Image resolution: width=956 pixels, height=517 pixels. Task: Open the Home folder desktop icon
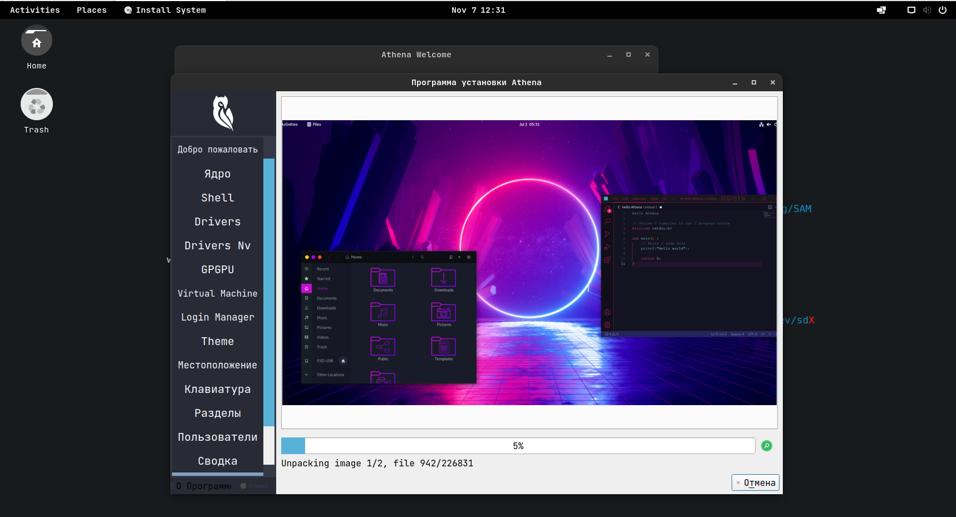click(x=37, y=42)
